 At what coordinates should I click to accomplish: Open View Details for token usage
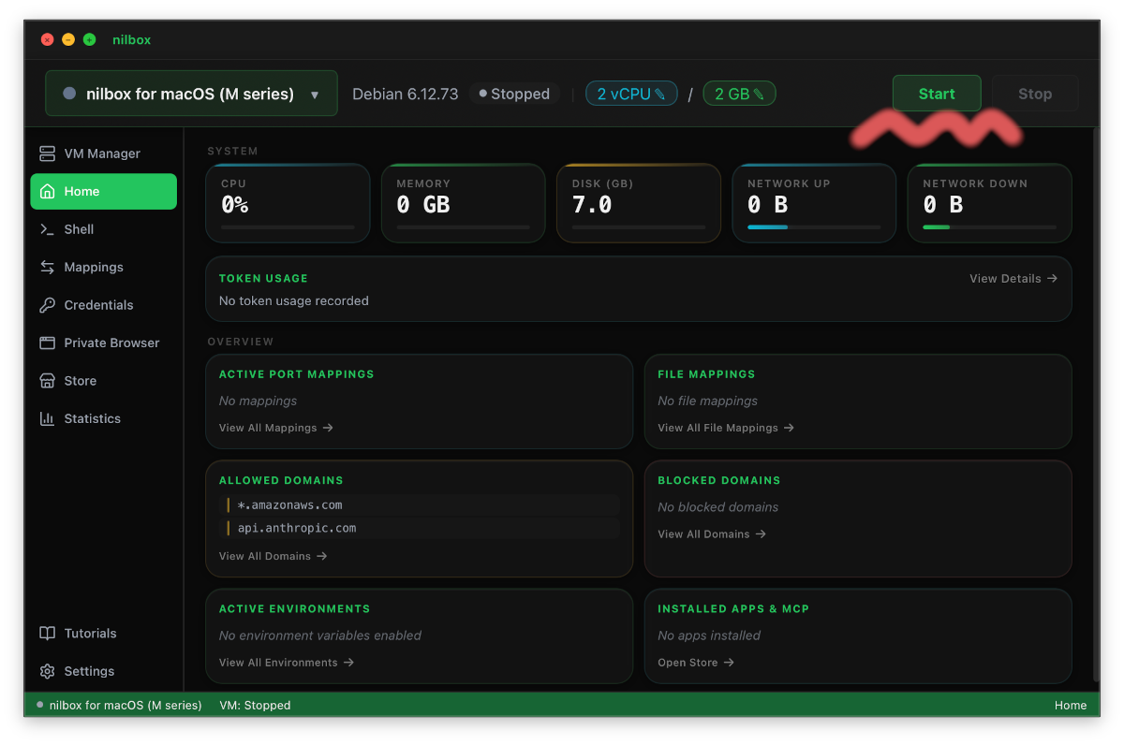click(1013, 278)
